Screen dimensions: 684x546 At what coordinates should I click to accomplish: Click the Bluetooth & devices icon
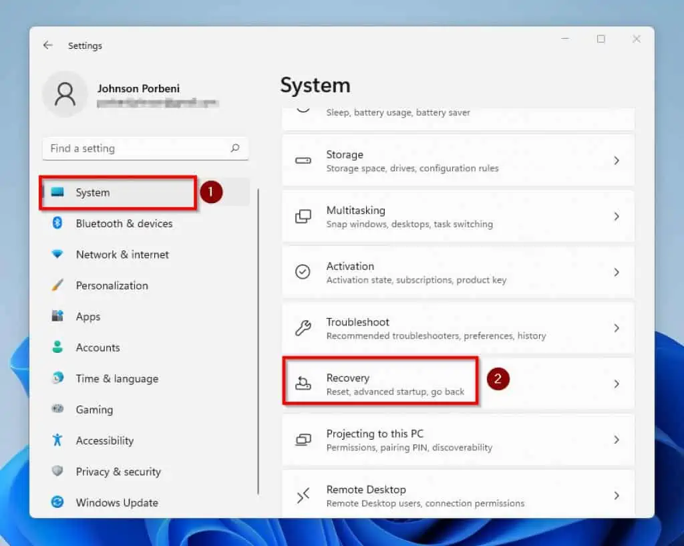tap(57, 223)
